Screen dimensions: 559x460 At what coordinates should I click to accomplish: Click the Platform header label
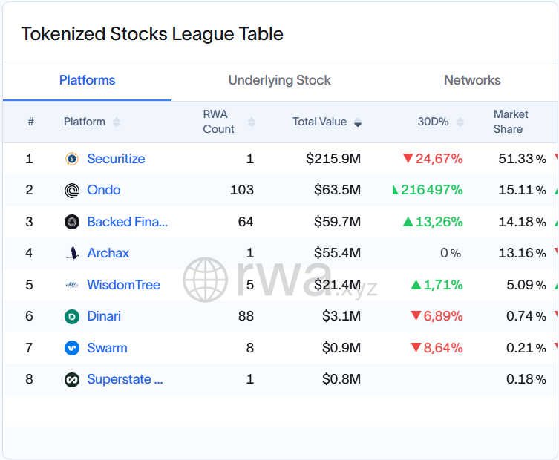[85, 122]
